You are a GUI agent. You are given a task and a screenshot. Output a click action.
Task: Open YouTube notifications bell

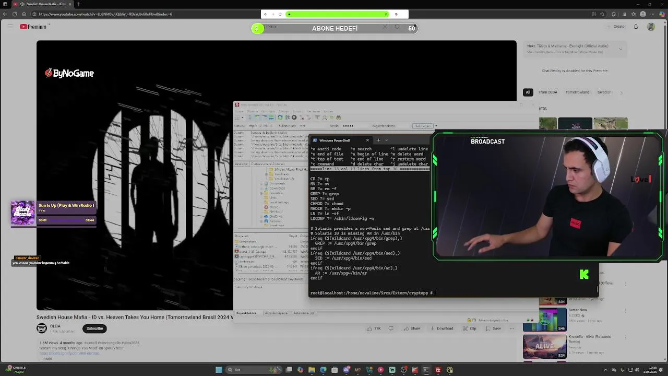(x=636, y=27)
